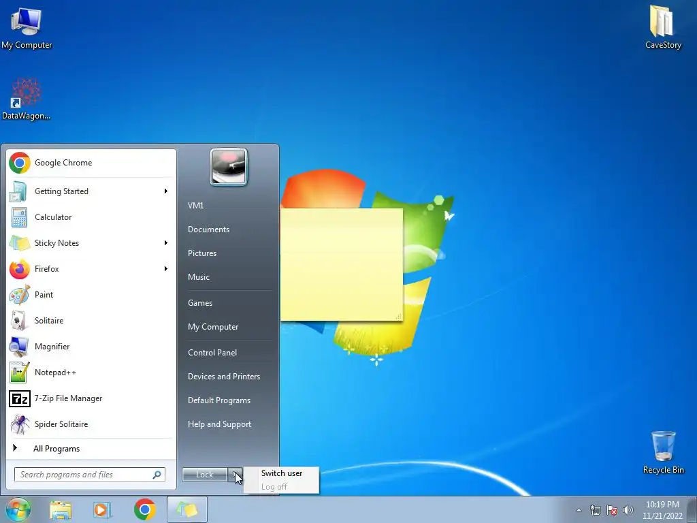The image size is (697, 523).
Task: Open Google Chrome from Start menu list
Action: pos(91,163)
